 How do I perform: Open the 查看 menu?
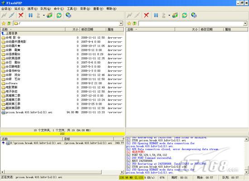98,9
